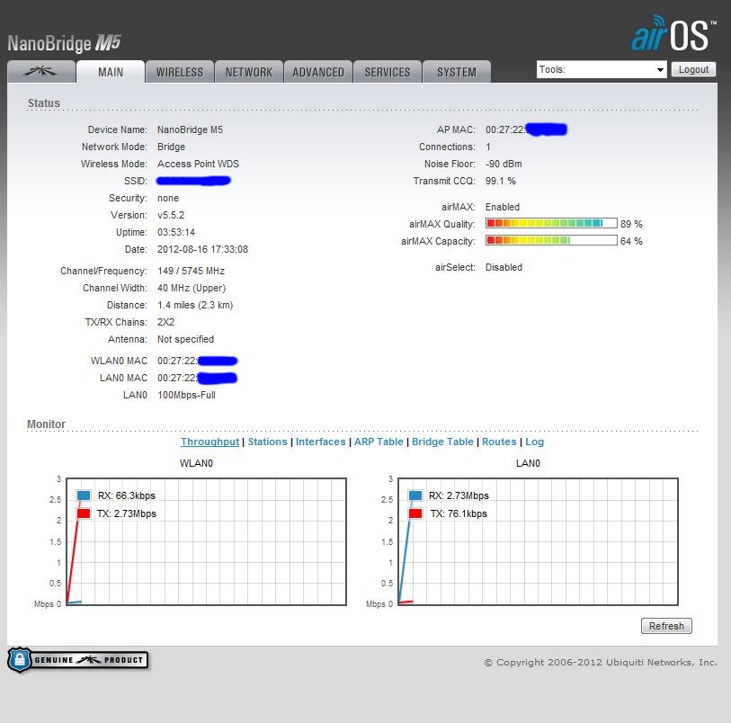Open the Stations monitor link
Screen dimensions: 731x723
pyautogui.click(x=268, y=442)
